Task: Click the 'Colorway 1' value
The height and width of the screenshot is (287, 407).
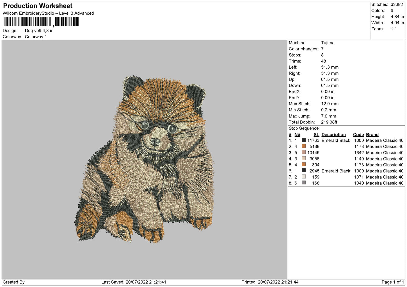Action: click(x=36, y=37)
